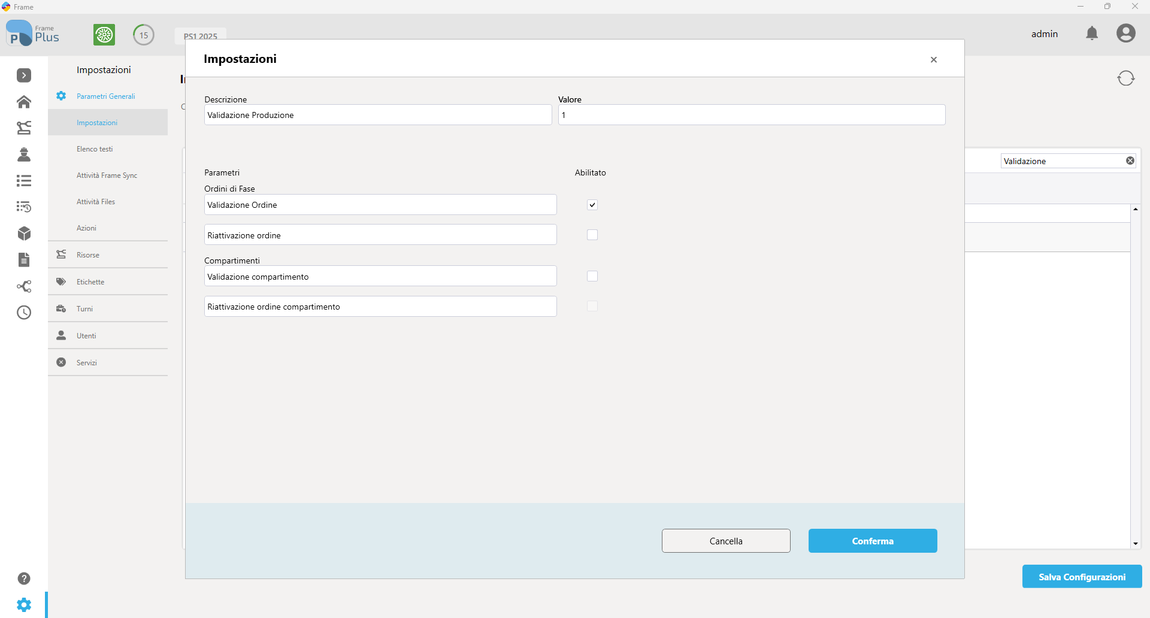The image size is (1150, 618).
Task: Open the clock history sidebar icon
Action: click(24, 313)
